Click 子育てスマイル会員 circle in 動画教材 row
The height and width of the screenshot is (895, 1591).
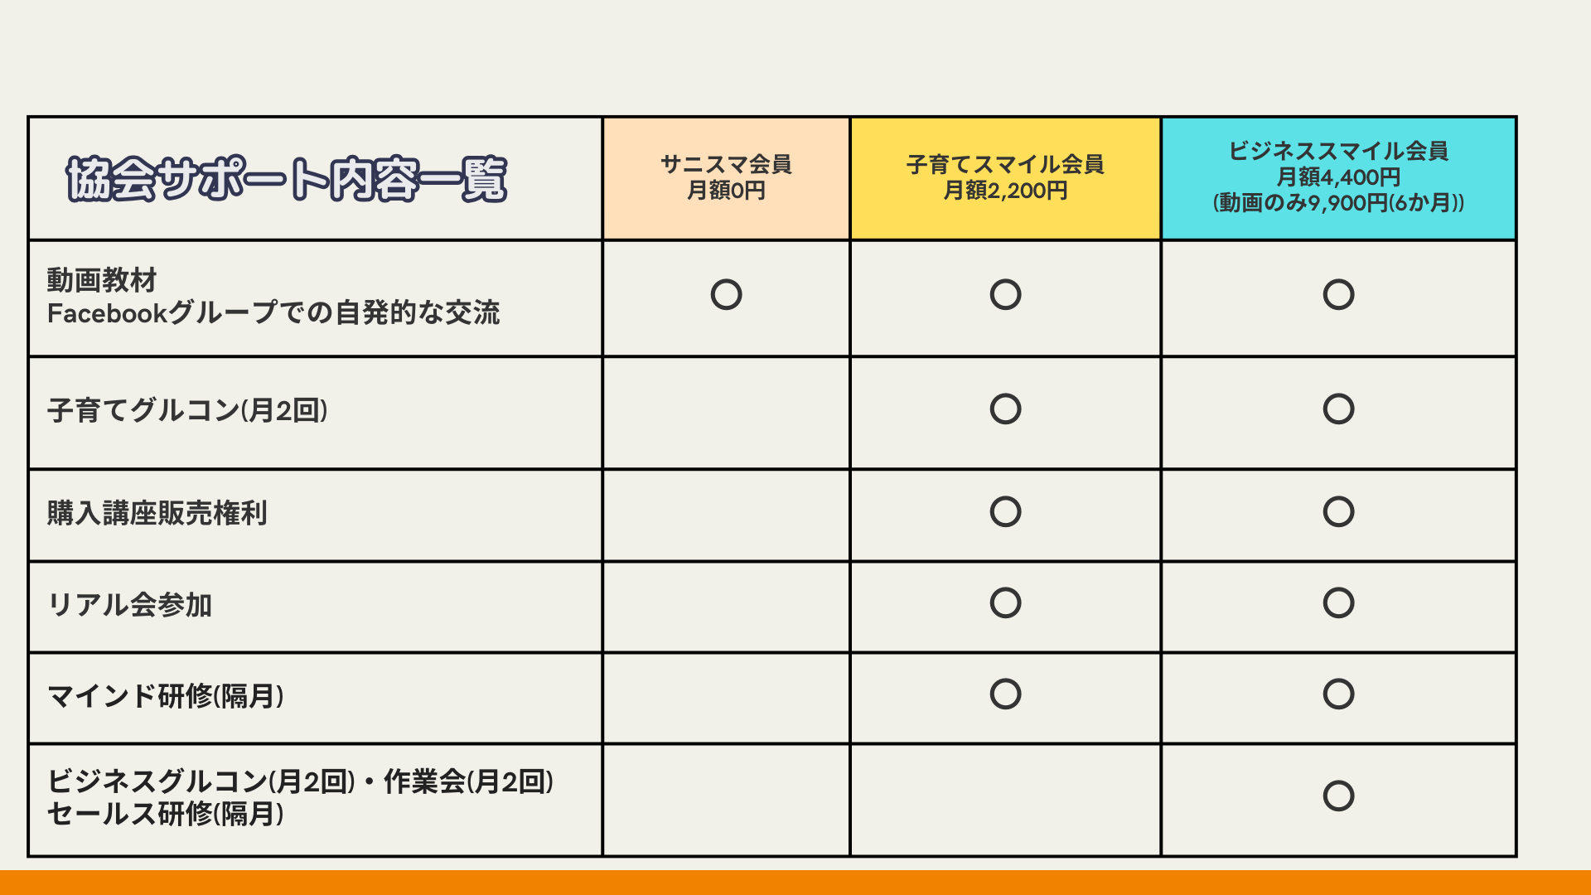point(1005,295)
